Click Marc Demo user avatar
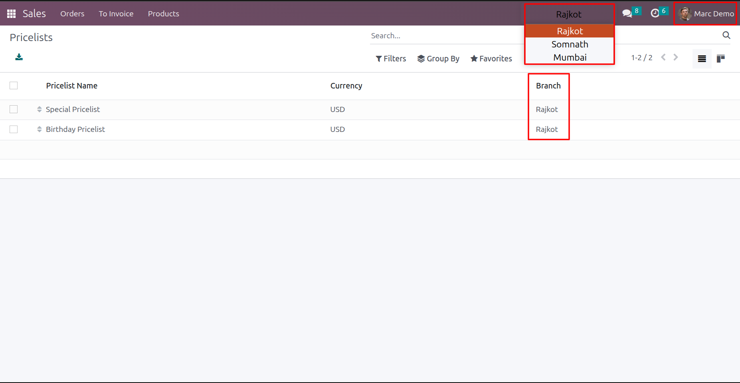This screenshot has height=383, width=740. click(x=685, y=14)
